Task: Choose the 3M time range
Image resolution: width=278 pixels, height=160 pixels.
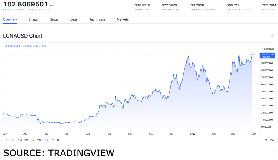Action: [x=26, y=140]
